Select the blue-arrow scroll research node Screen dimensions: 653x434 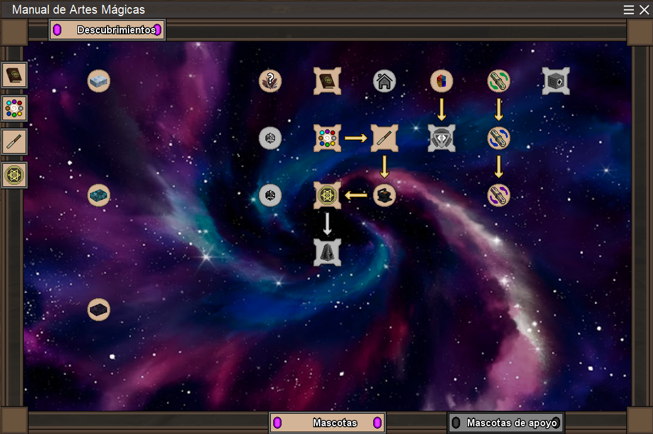[x=499, y=138]
